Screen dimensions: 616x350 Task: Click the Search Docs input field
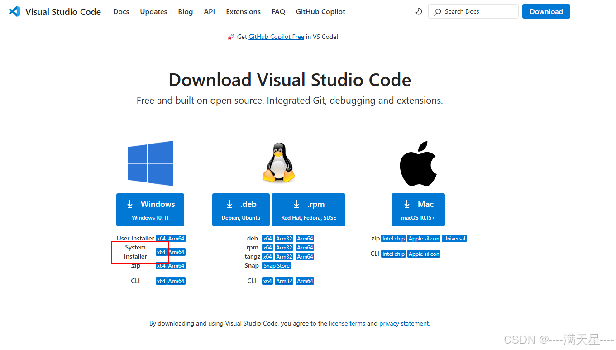pos(473,11)
